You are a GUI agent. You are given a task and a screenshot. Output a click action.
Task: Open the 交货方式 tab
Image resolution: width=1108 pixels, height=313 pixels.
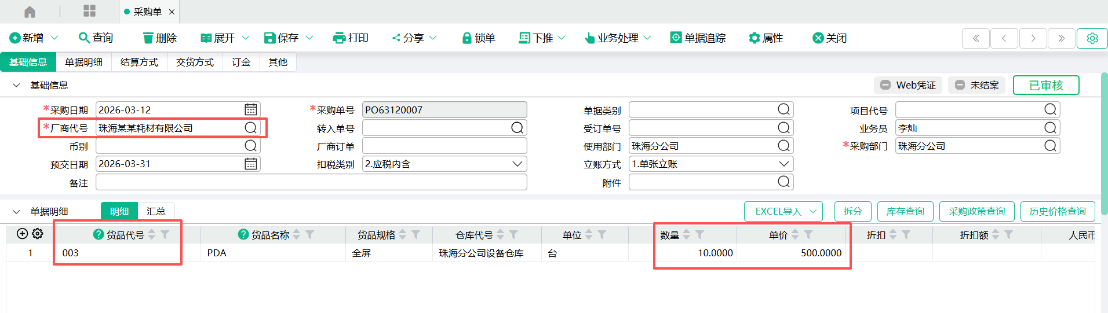coord(195,62)
